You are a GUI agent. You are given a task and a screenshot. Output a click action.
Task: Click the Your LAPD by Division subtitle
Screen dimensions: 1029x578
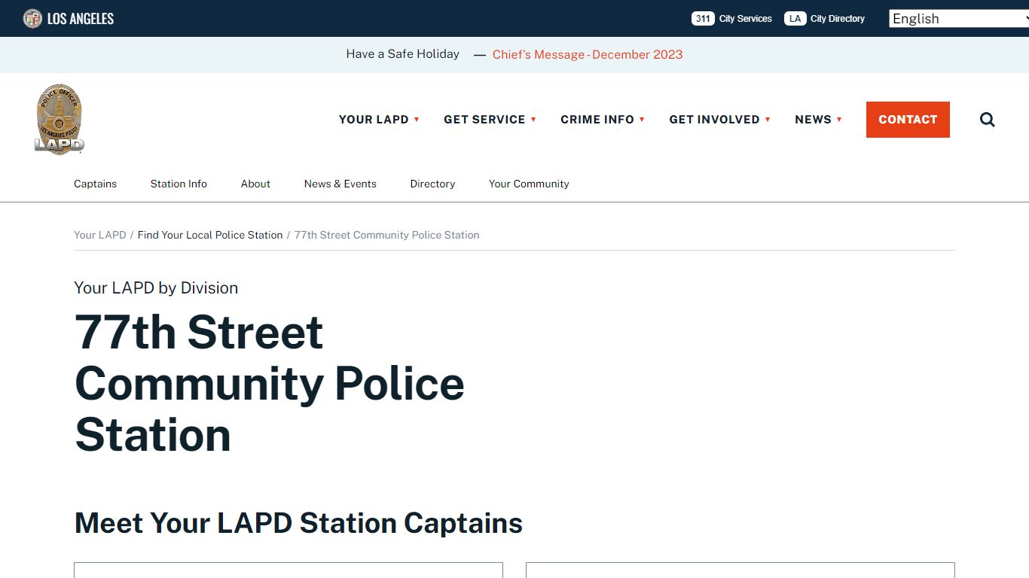pyautogui.click(x=156, y=287)
